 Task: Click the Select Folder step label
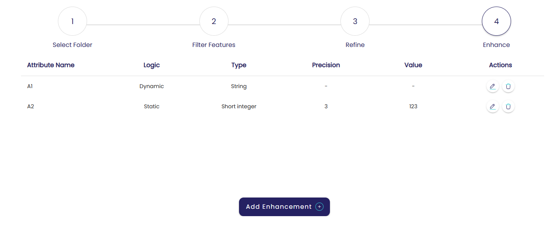click(72, 45)
